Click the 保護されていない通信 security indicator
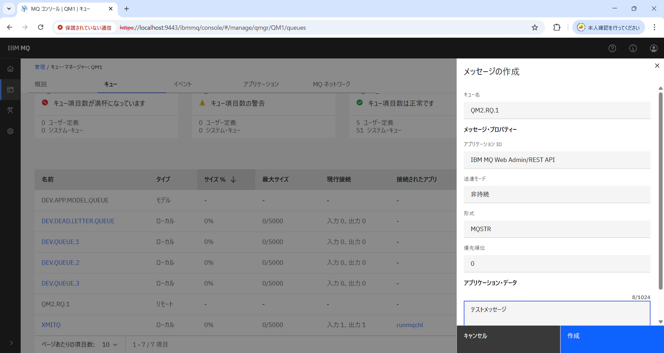Image resolution: width=664 pixels, height=353 pixels. pos(84,28)
